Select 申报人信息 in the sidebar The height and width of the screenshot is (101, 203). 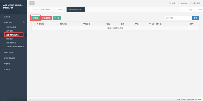pos(8,22)
